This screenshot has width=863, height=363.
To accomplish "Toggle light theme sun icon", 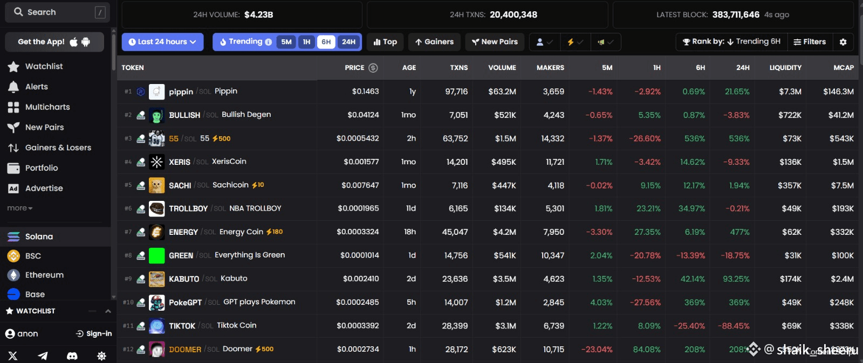I will tap(101, 355).
